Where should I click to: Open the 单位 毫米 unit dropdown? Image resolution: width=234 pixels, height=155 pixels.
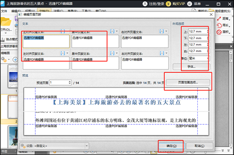[x=199, y=58]
